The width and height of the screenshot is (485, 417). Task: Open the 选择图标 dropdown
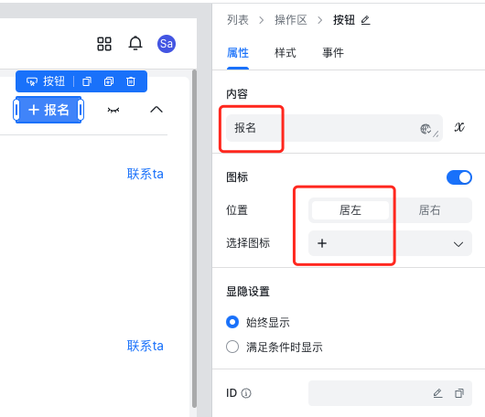click(390, 243)
